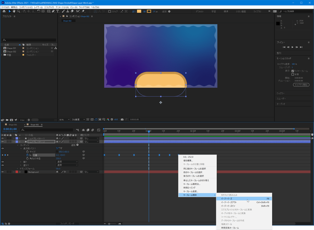Screen dimensions: 314x230
Task: Click the トランスフォーム reset link
Action: click(58, 169)
